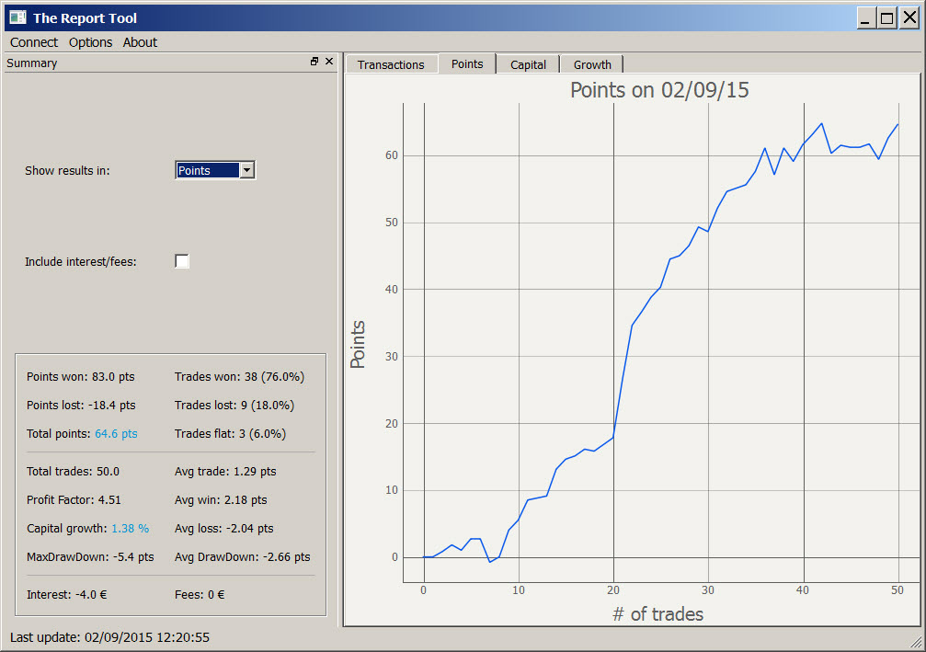This screenshot has width=926, height=652.
Task: Open the Options menu
Action: coord(90,42)
